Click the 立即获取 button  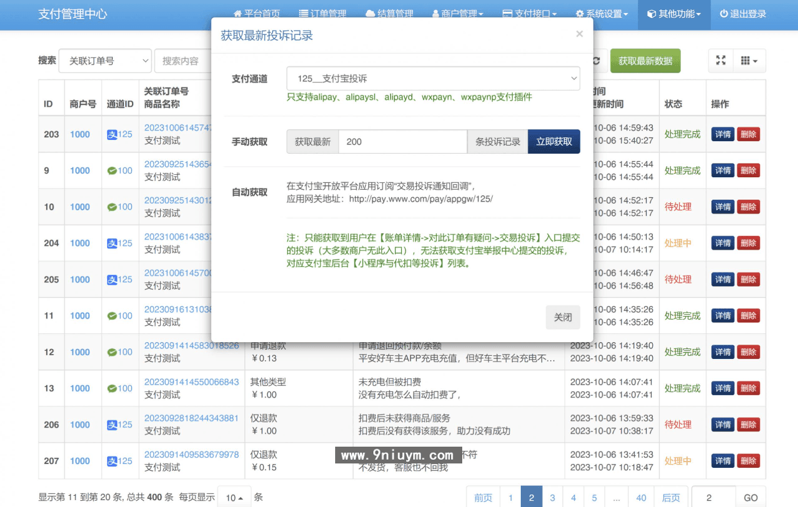[x=554, y=141]
